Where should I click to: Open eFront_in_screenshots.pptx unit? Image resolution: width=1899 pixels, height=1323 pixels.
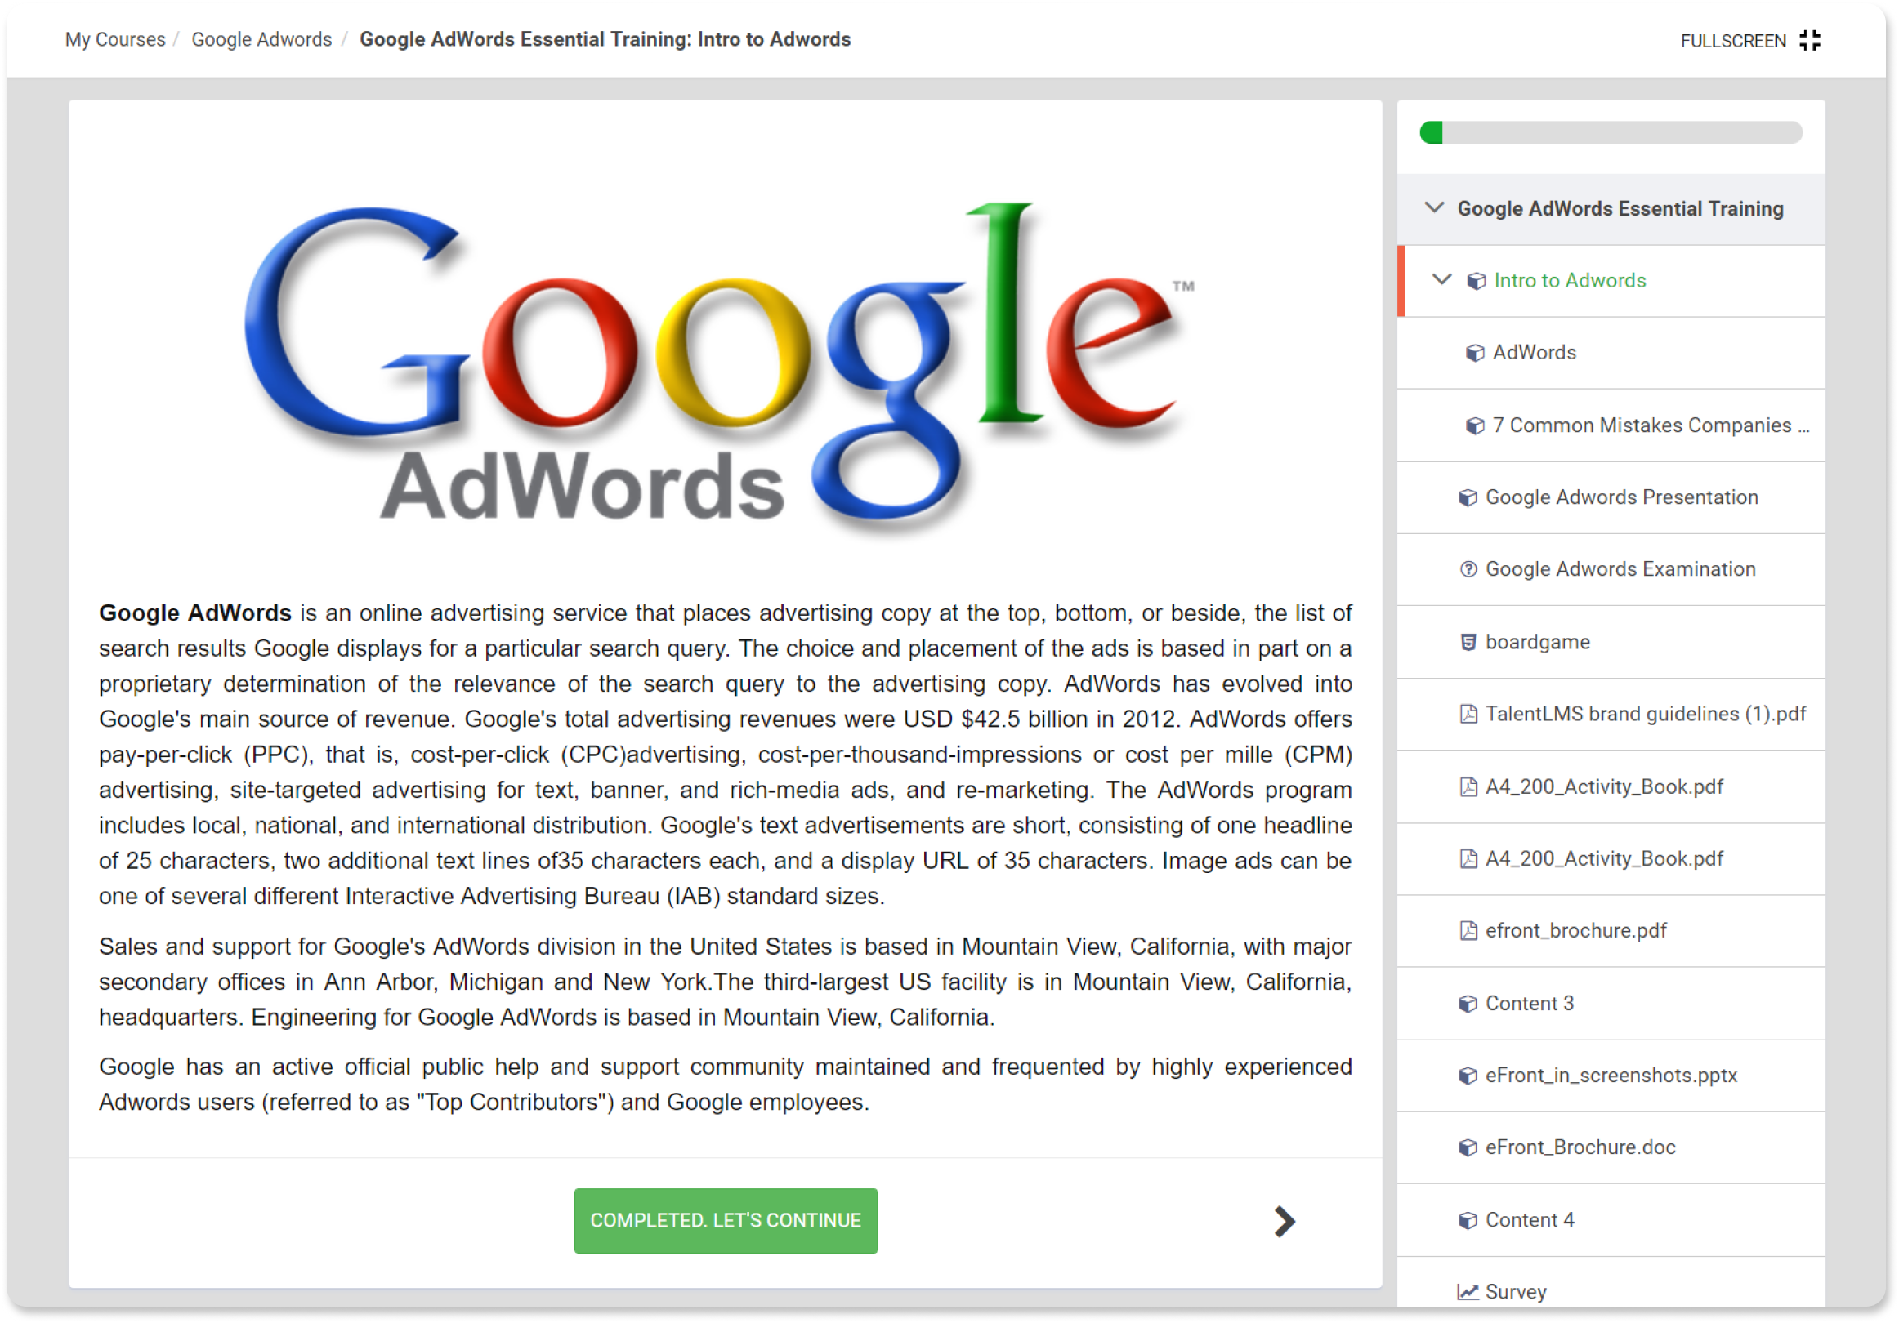pos(1611,1076)
